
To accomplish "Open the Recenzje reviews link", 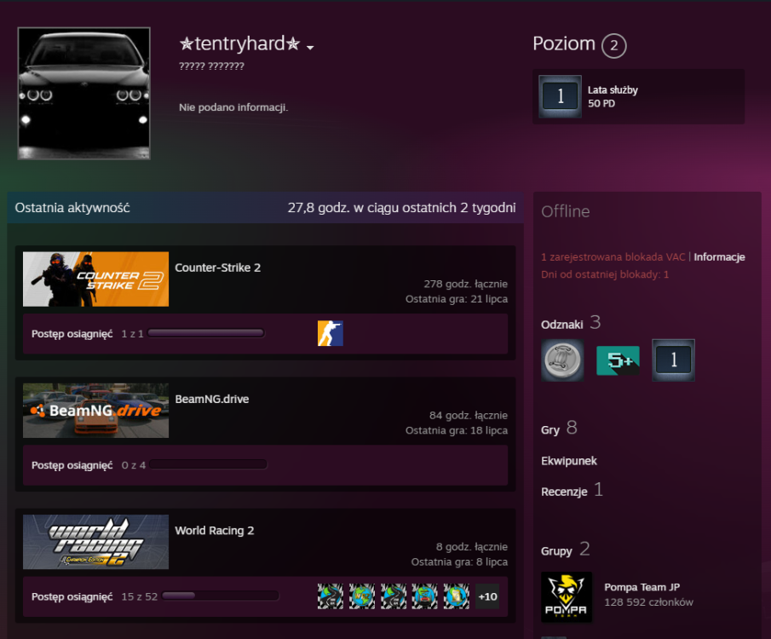I will tap(565, 492).
